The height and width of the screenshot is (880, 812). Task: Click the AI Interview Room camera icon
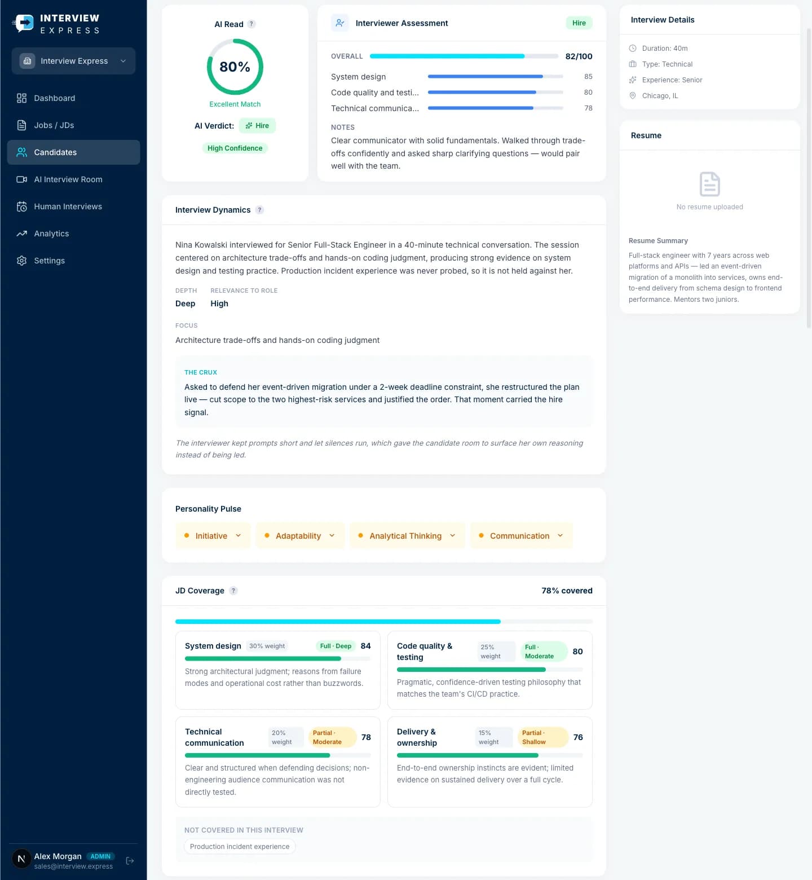tap(21, 179)
